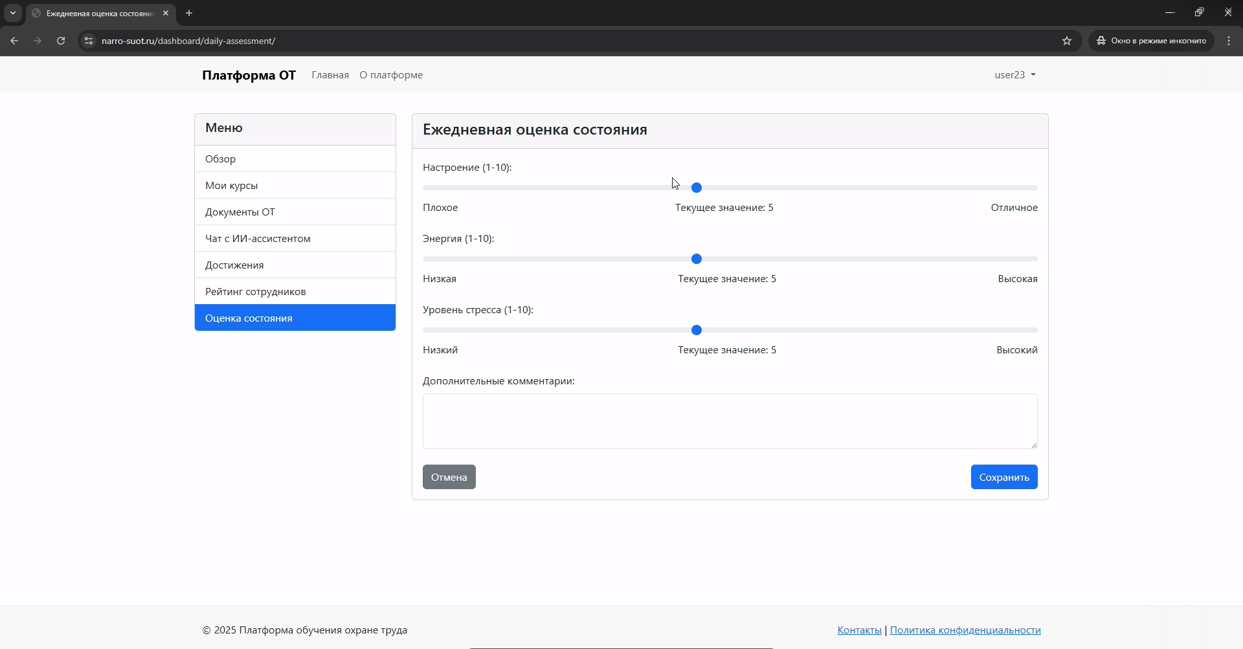Open the Политика конфиденциальности footer link
The height and width of the screenshot is (649, 1243).
pyautogui.click(x=965, y=630)
